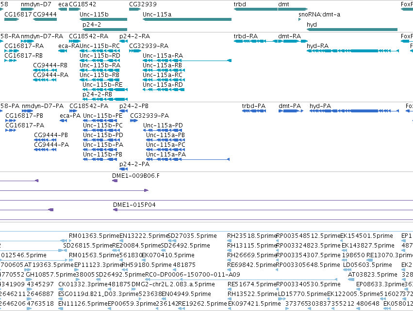This screenshot has width=413, height=311.
Task: Click the SD27035.5prime EST label
Action: (192, 236)
